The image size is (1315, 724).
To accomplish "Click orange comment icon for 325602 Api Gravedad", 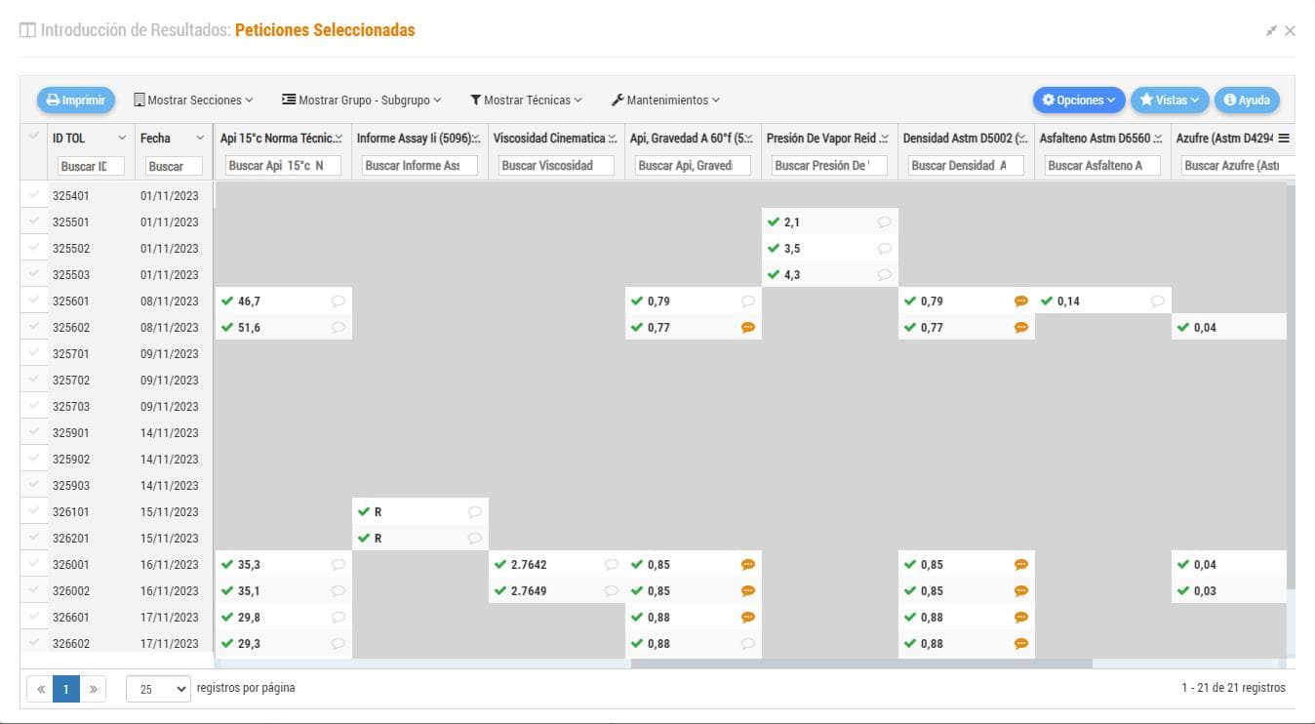I will (748, 328).
